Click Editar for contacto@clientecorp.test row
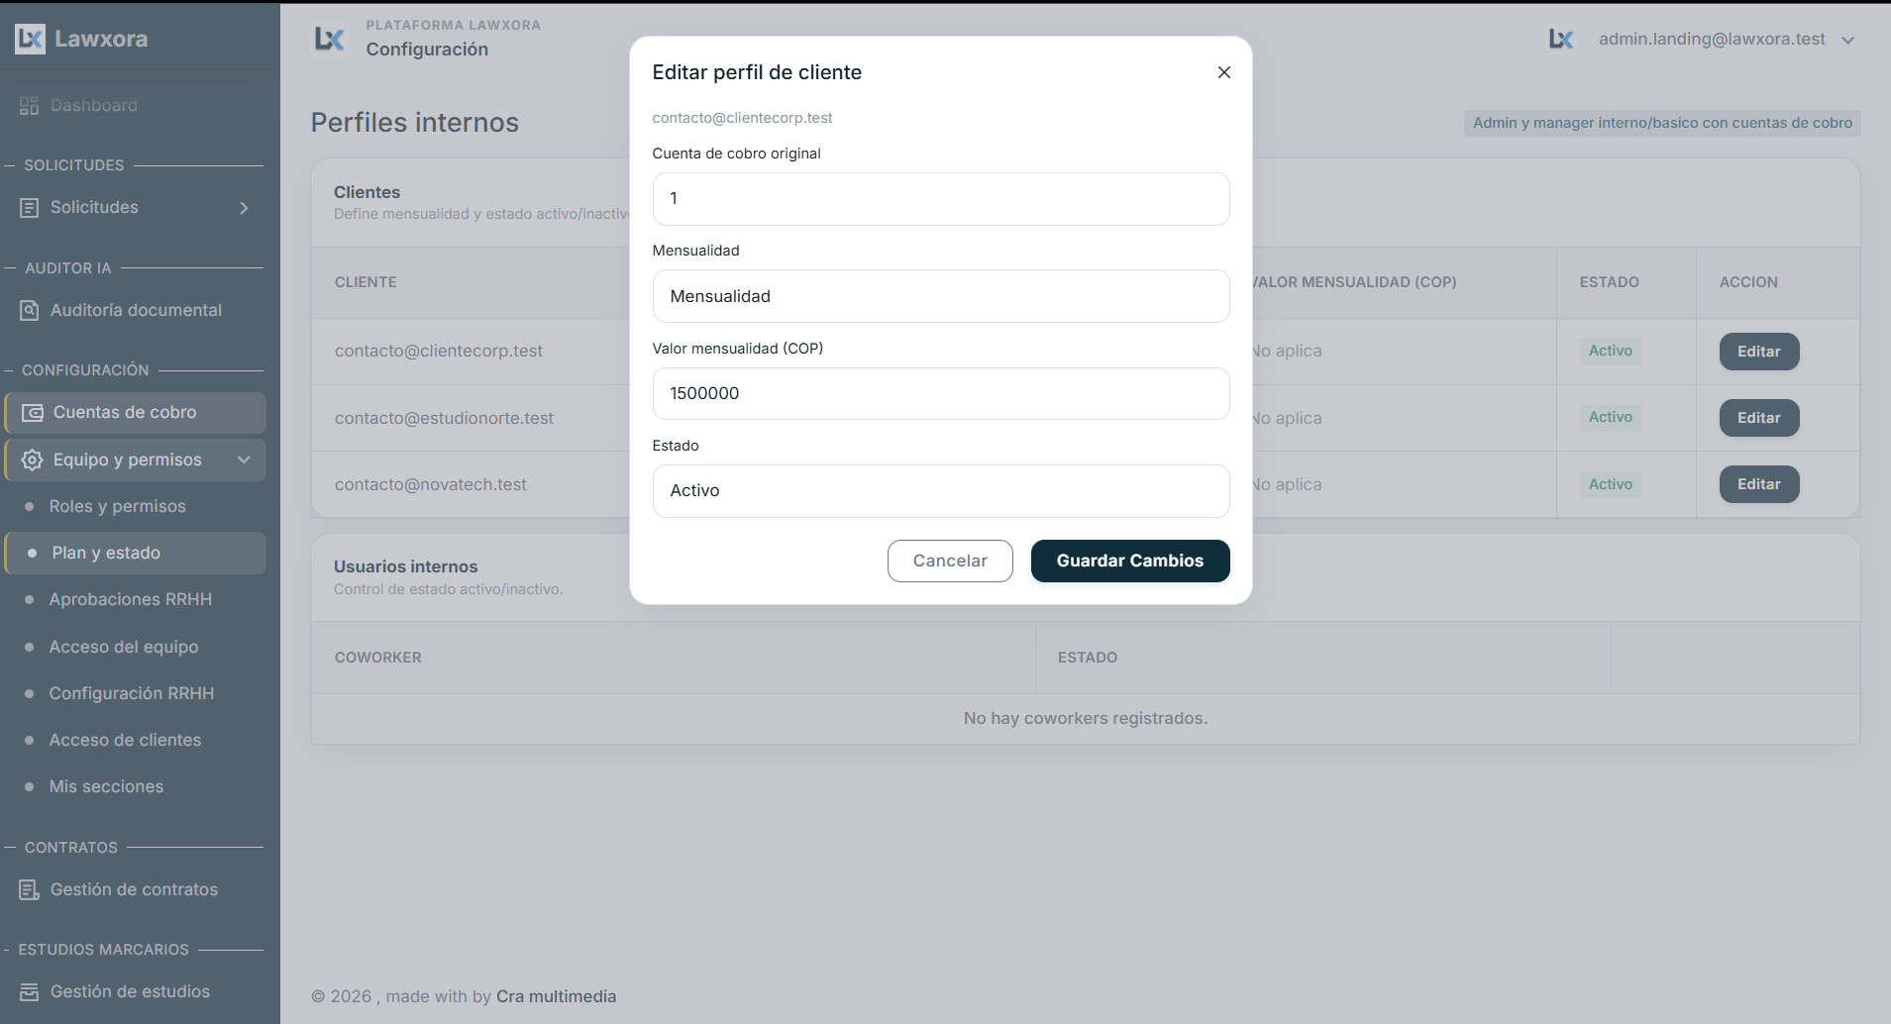1891x1024 pixels. 1758,352
